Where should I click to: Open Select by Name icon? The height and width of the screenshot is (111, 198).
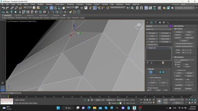(x=38, y=8)
